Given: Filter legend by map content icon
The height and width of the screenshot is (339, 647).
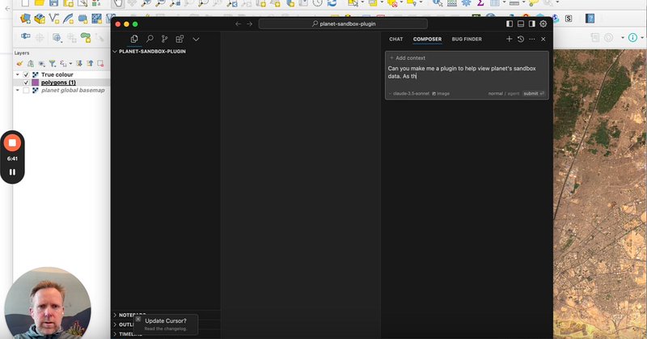Looking at the screenshot, I should [53, 64].
